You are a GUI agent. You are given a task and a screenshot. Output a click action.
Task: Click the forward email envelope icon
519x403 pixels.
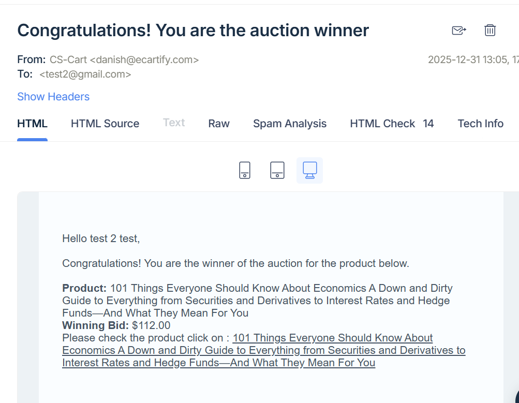coord(458,31)
